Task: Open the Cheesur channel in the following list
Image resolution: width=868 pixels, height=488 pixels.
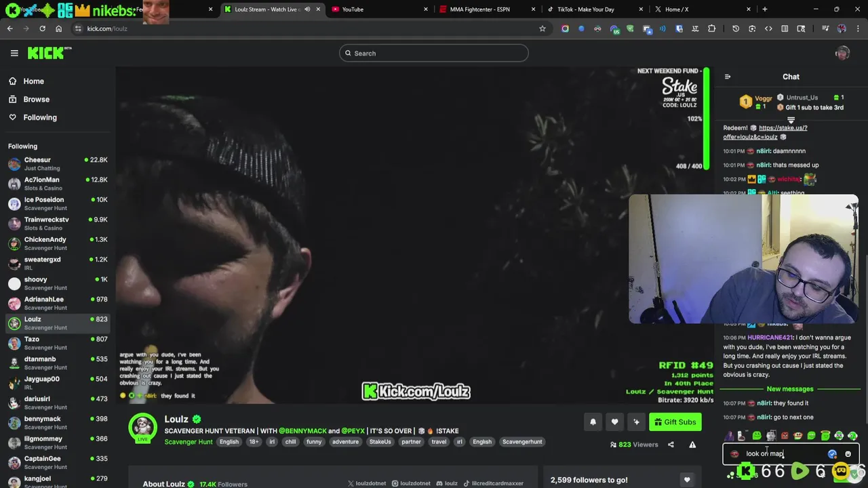Action: point(58,163)
